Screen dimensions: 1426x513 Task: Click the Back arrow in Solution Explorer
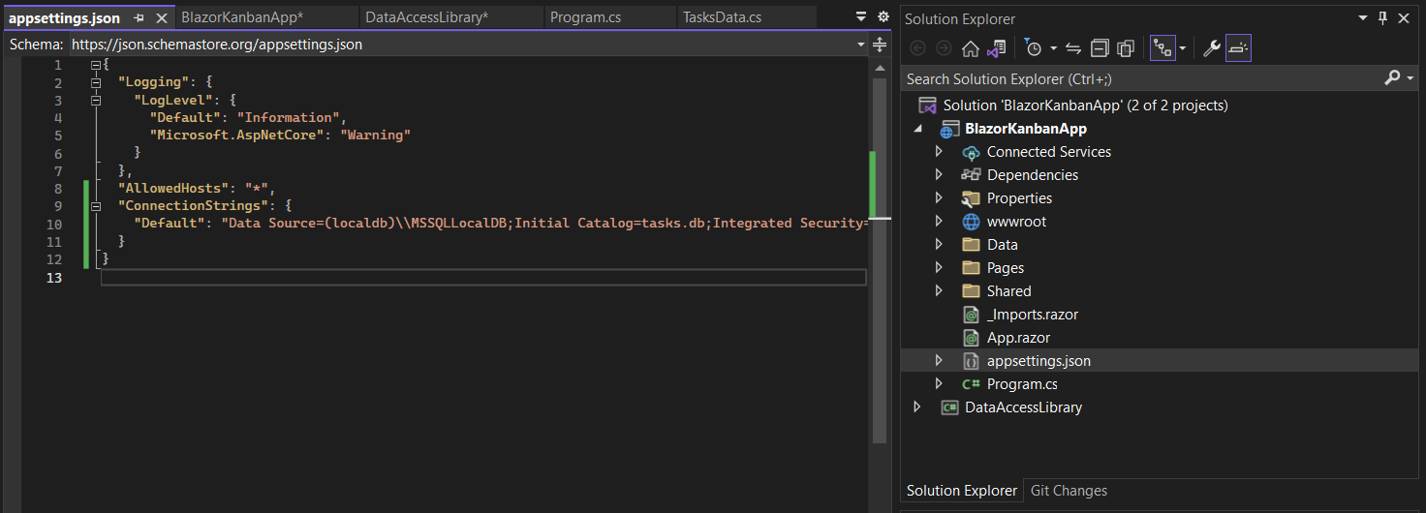(917, 48)
